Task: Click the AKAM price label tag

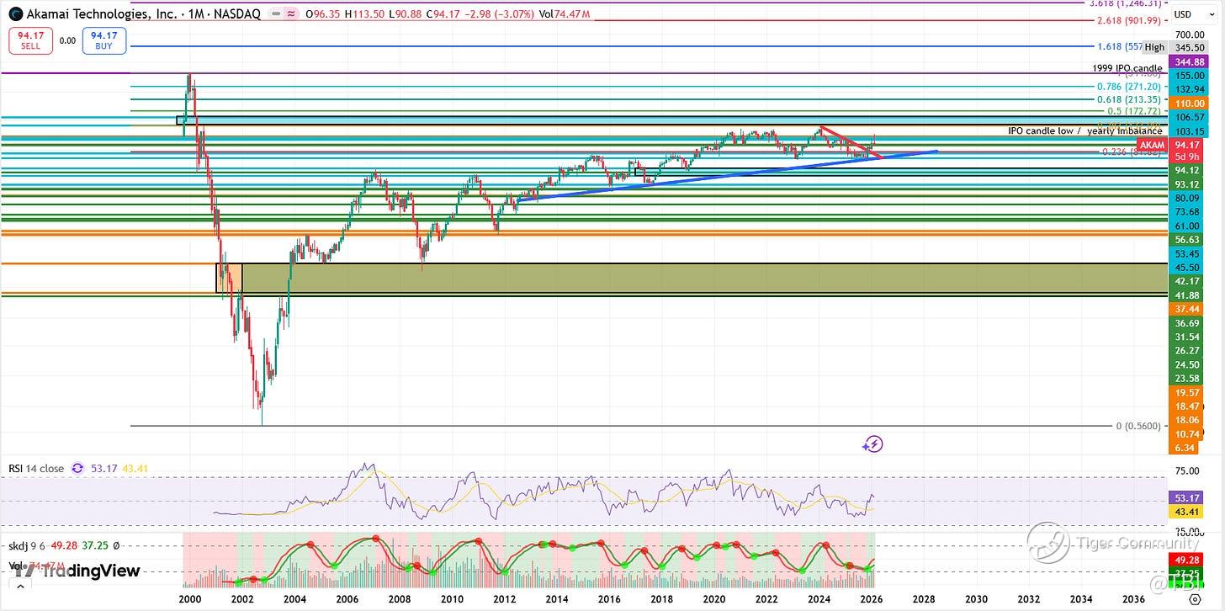Action: coord(1151,146)
